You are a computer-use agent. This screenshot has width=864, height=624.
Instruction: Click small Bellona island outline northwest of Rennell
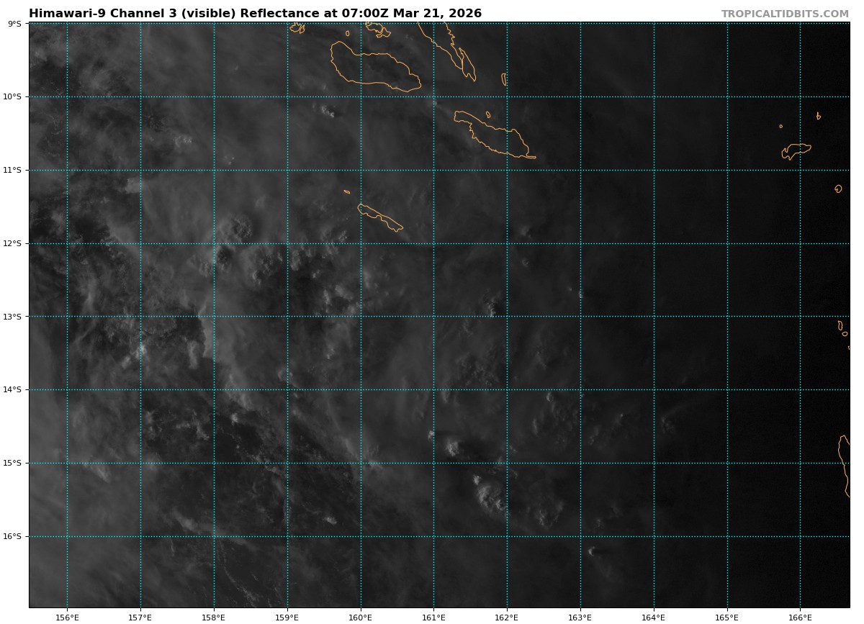point(347,191)
